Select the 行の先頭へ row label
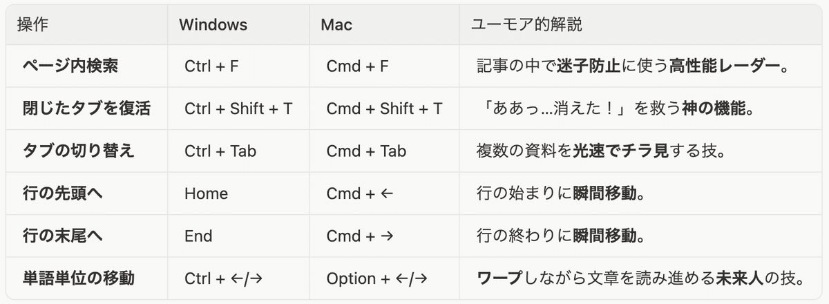 [x=64, y=193]
